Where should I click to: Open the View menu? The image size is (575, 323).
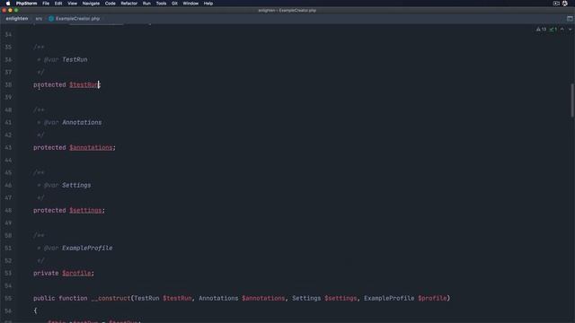(x=72, y=4)
